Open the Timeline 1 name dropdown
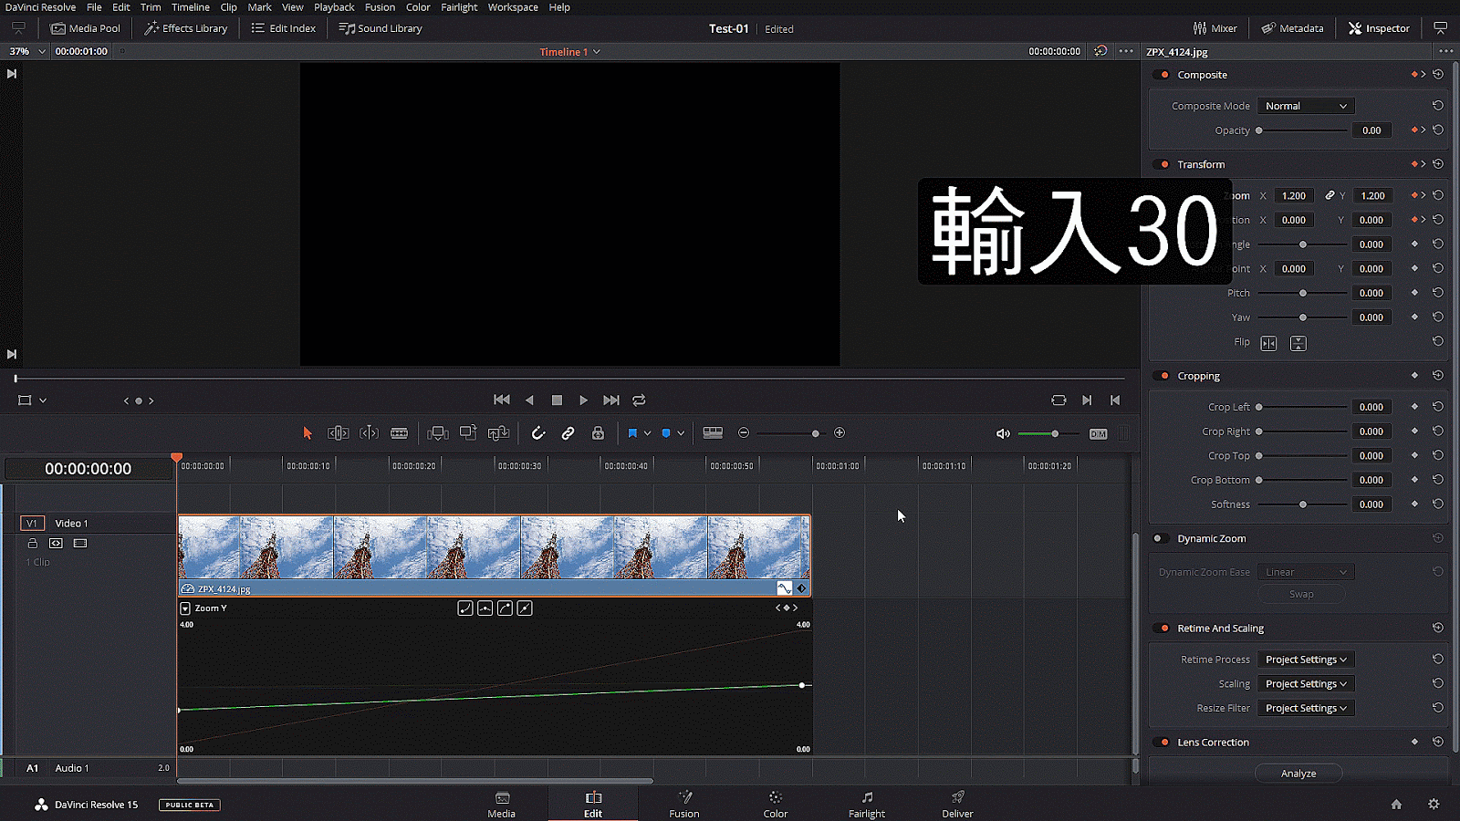1460x821 pixels. pyautogui.click(x=569, y=52)
